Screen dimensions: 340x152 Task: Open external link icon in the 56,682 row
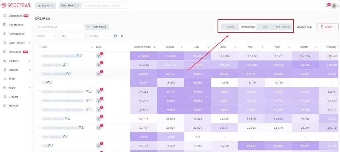coord(66,74)
